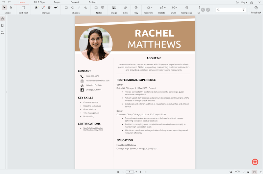The width and height of the screenshot is (263, 174).
Task: Click the High School Diploma text
Action: [x=126, y=145]
